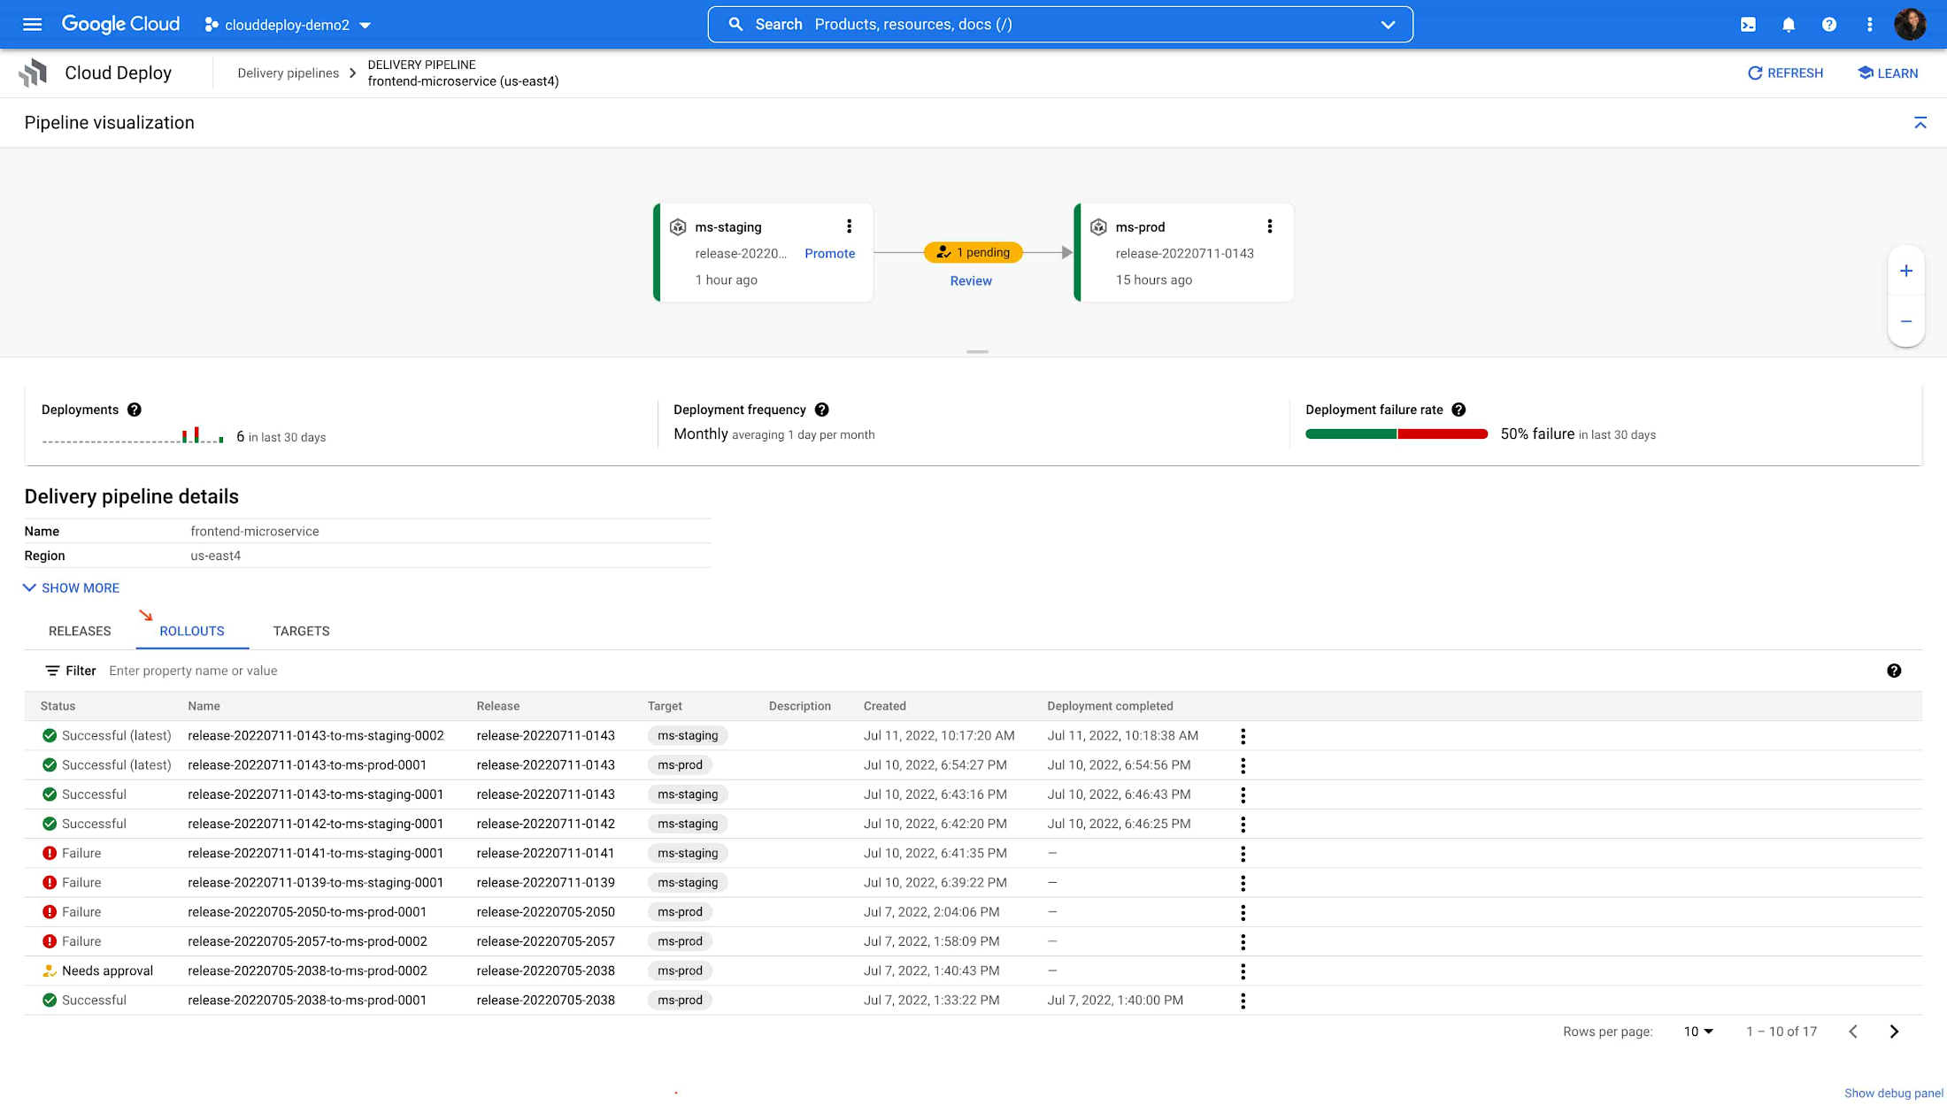This screenshot has width=1947, height=1105.
Task: Click the deployment failure rate progress bar
Action: [x=1396, y=433]
